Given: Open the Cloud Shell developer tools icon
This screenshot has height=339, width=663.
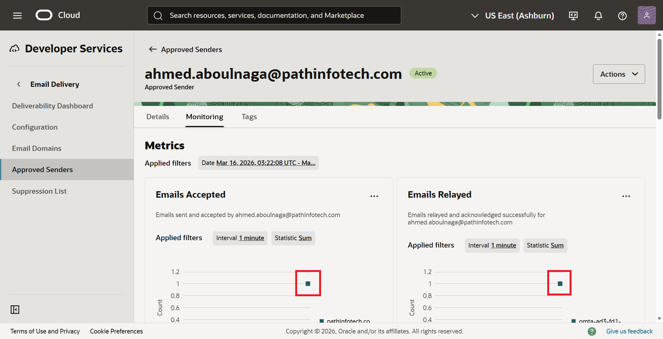Looking at the screenshot, I should 573,15.
